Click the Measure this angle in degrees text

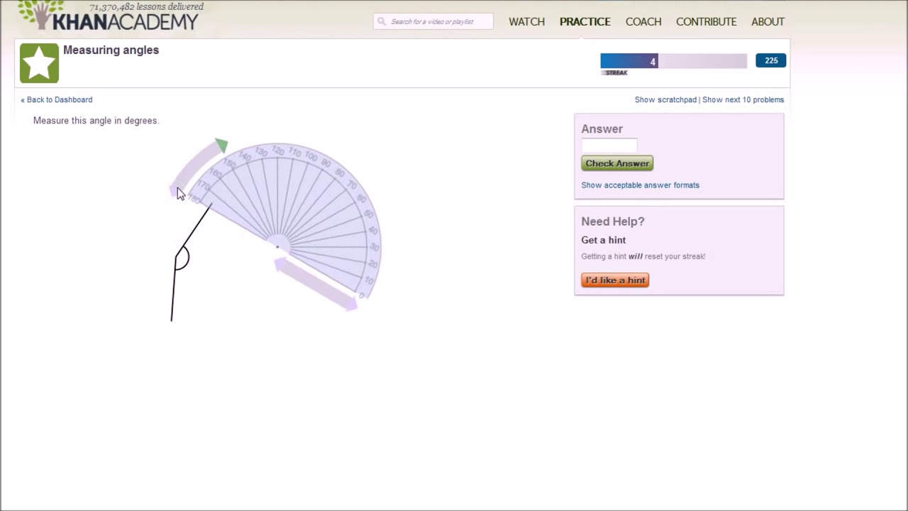click(x=96, y=121)
